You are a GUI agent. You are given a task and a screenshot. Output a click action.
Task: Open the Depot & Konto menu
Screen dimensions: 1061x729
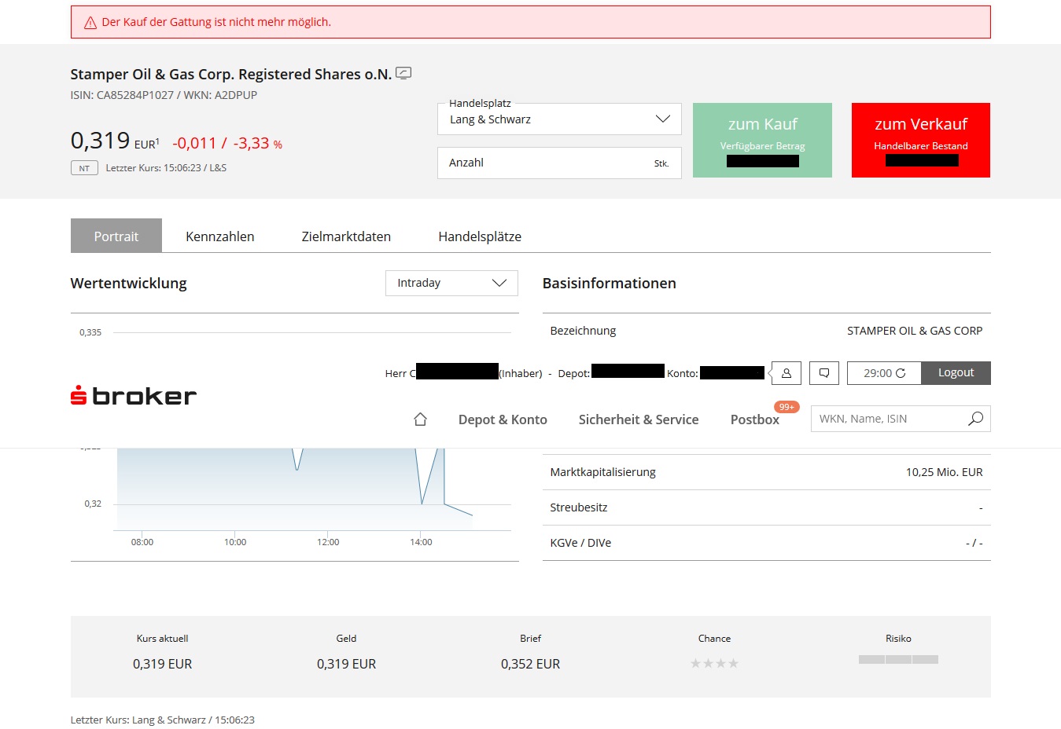point(503,419)
